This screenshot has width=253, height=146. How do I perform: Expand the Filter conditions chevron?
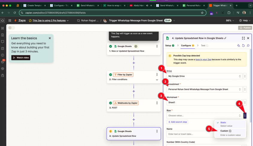pyautogui.click(x=157, y=80)
